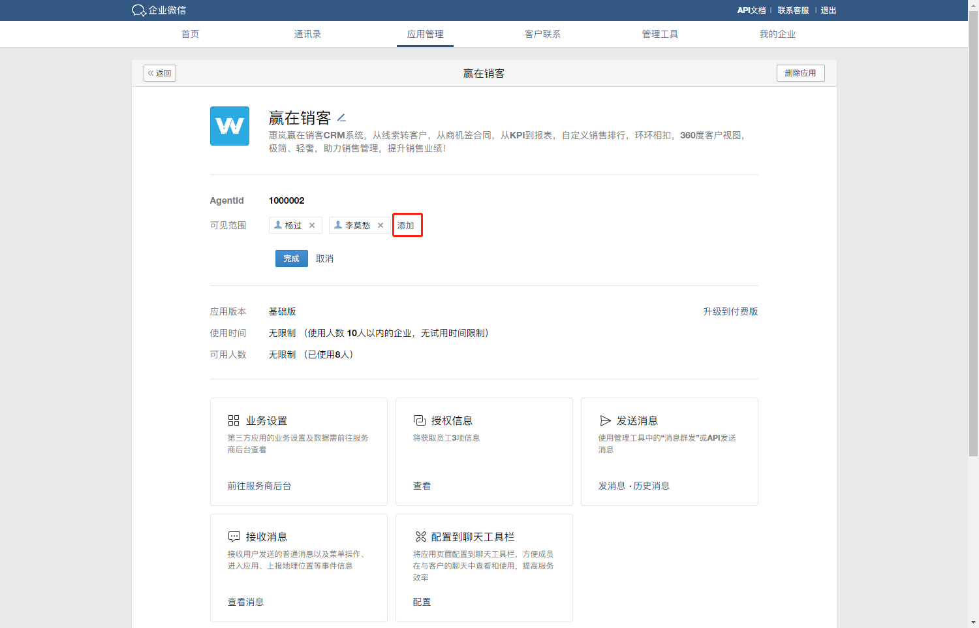
Task: Click the 接收消息 chat bubble icon
Action: (x=234, y=537)
